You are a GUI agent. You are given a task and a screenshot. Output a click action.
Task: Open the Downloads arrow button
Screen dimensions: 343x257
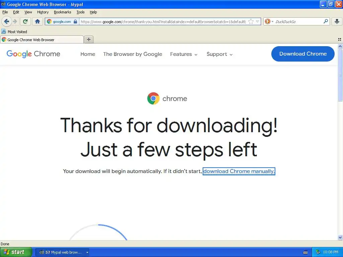pyautogui.click(x=337, y=21)
